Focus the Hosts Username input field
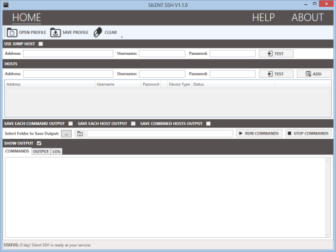 click(162, 73)
